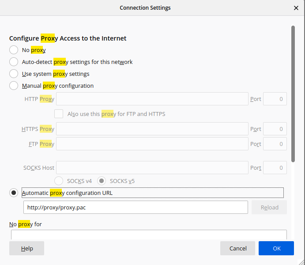This screenshot has height=265, width=305.
Task: Click the No proxy for label
Action: 25,224
